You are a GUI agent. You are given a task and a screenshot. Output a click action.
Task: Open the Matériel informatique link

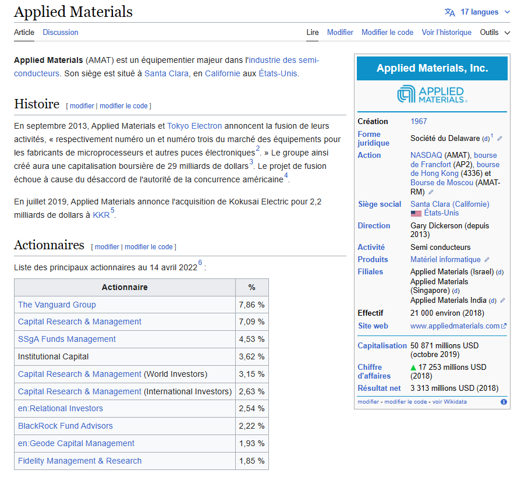[445, 260]
